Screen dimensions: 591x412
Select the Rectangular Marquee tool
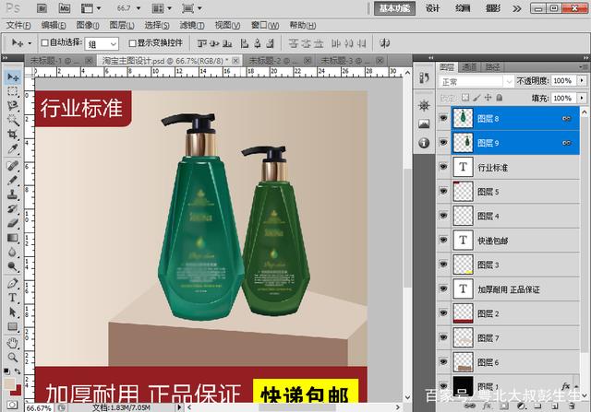[x=13, y=91]
